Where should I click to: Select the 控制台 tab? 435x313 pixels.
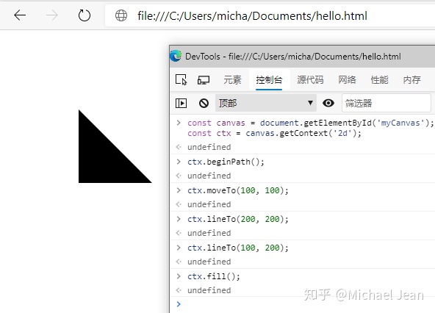pos(269,80)
